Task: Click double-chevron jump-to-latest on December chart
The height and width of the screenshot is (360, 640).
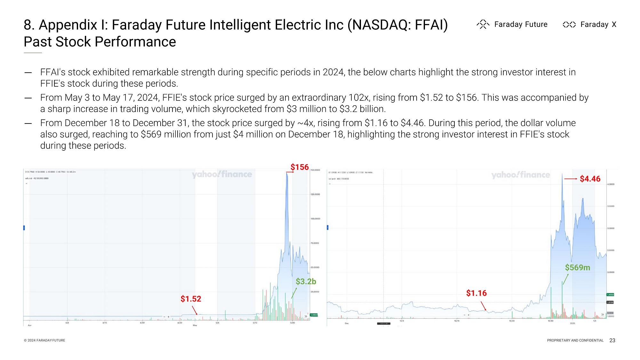Action: point(603,315)
